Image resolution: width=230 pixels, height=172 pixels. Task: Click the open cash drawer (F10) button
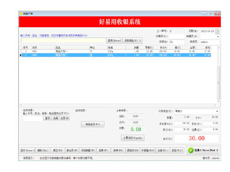[x=148, y=151]
